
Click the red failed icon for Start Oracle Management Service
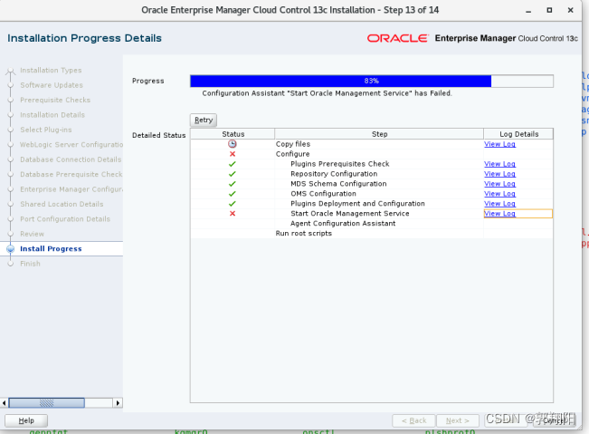tap(233, 213)
